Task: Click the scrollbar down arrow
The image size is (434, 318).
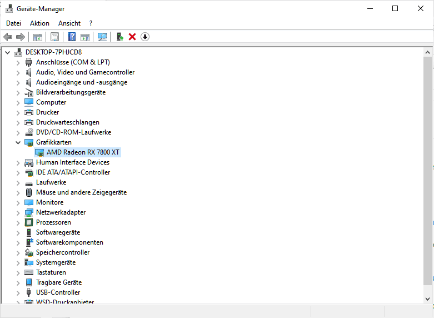Action: click(x=427, y=299)
